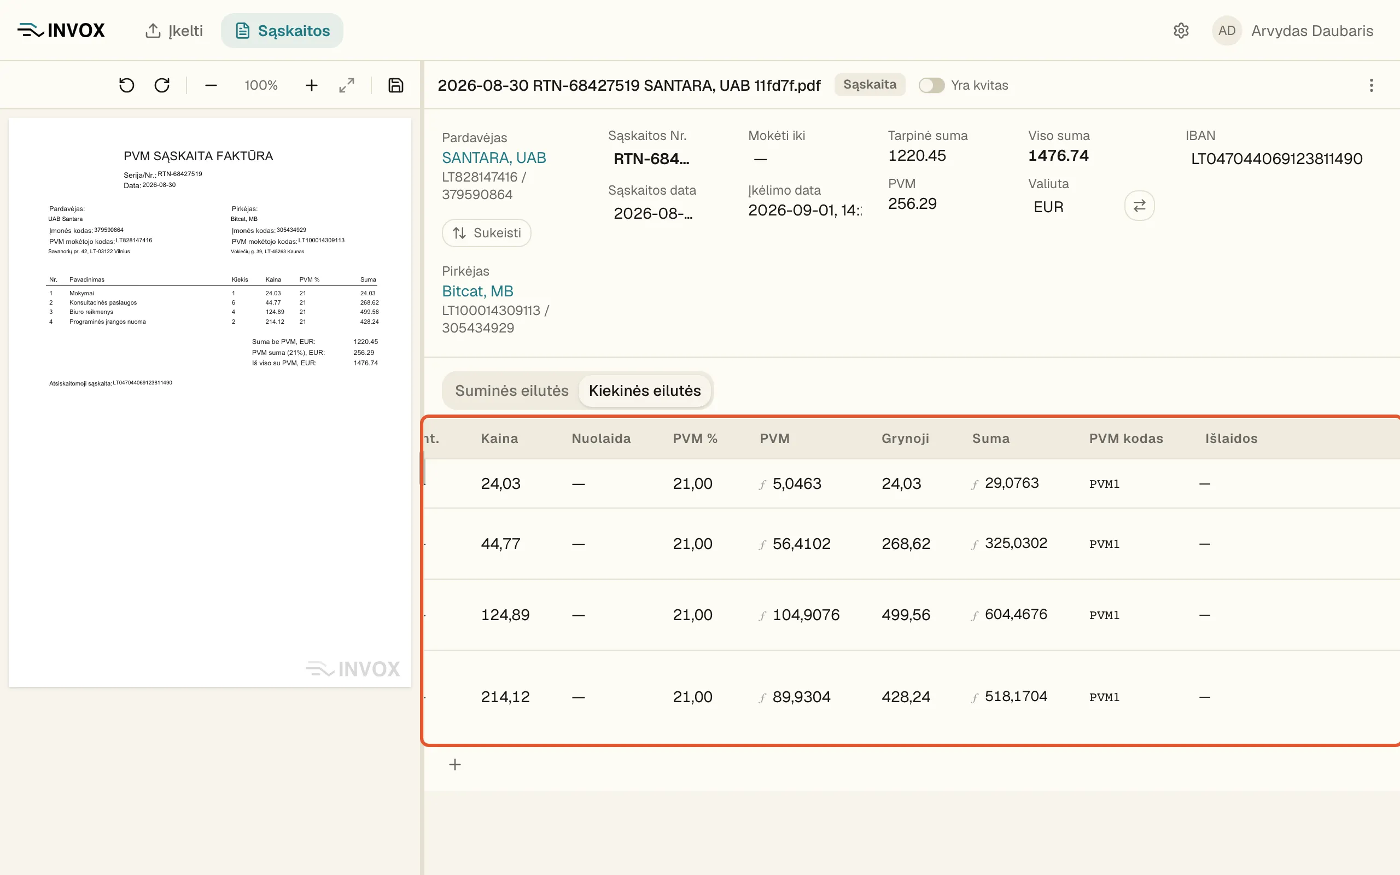
Task: Click the price cell 214,12
Action: tap(505, 697)
